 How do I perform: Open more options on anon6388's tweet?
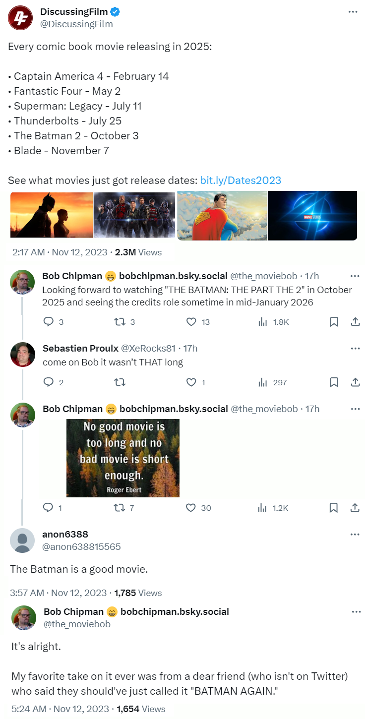tap(355, 535)
